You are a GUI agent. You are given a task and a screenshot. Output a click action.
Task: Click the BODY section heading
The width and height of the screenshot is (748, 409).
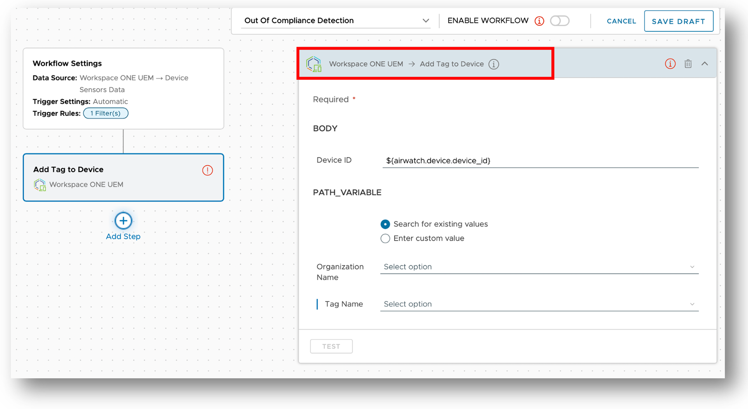pos(325,128)
